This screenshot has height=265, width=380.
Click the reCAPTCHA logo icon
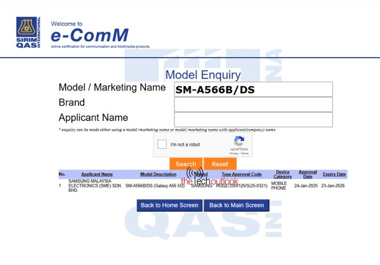pyautogui.click(x=239, y=141)
